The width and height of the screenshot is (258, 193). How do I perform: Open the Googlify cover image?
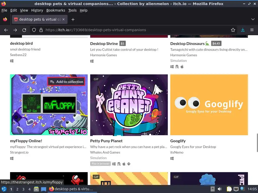(x=209, y=105)
